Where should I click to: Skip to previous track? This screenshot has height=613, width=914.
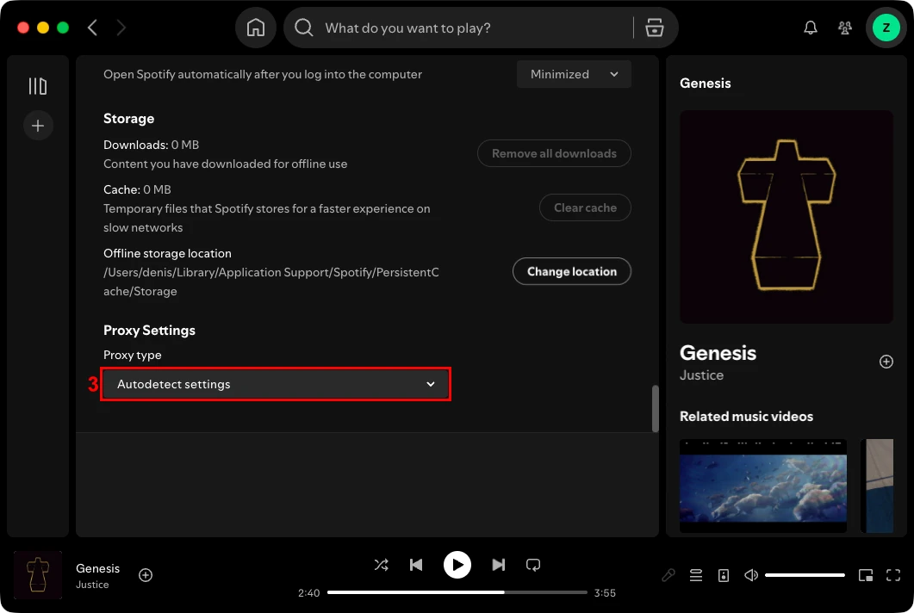click(x=416, y=565)
